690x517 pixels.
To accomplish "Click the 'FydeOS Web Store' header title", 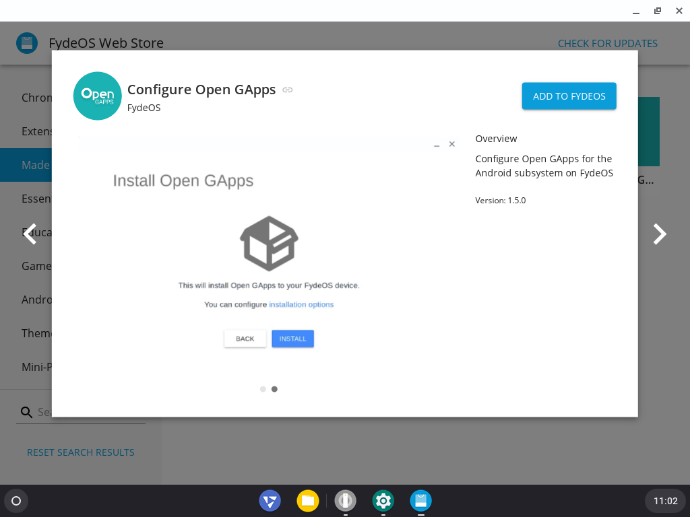I will click(106, 43).
